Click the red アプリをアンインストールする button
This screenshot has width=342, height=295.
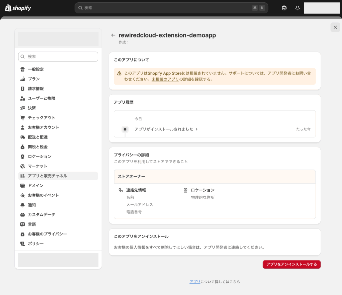[x=292, y=265]
